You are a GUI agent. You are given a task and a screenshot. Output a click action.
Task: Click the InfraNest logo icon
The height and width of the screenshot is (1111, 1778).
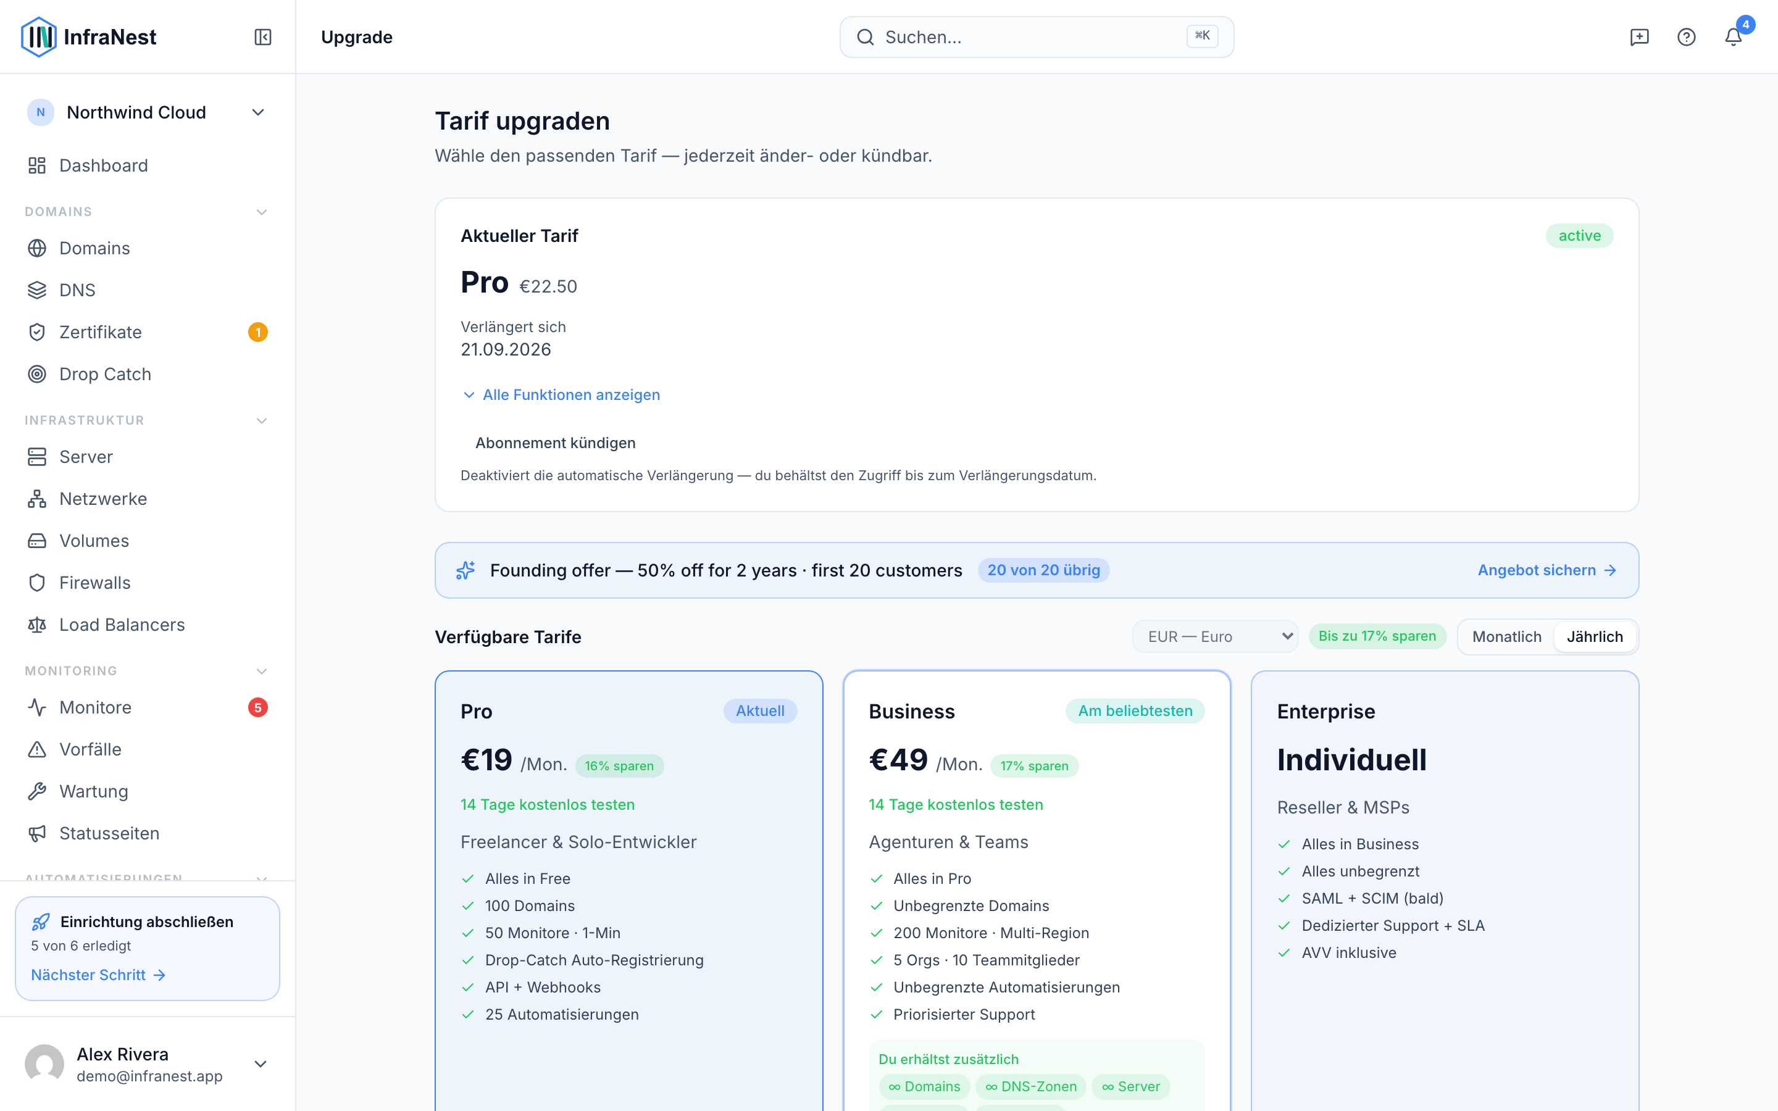pyautogui.click(x=38, y=37)
